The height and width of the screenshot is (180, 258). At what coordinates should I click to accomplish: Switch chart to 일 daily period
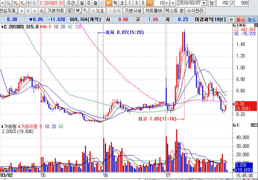[x=81, y=3]
